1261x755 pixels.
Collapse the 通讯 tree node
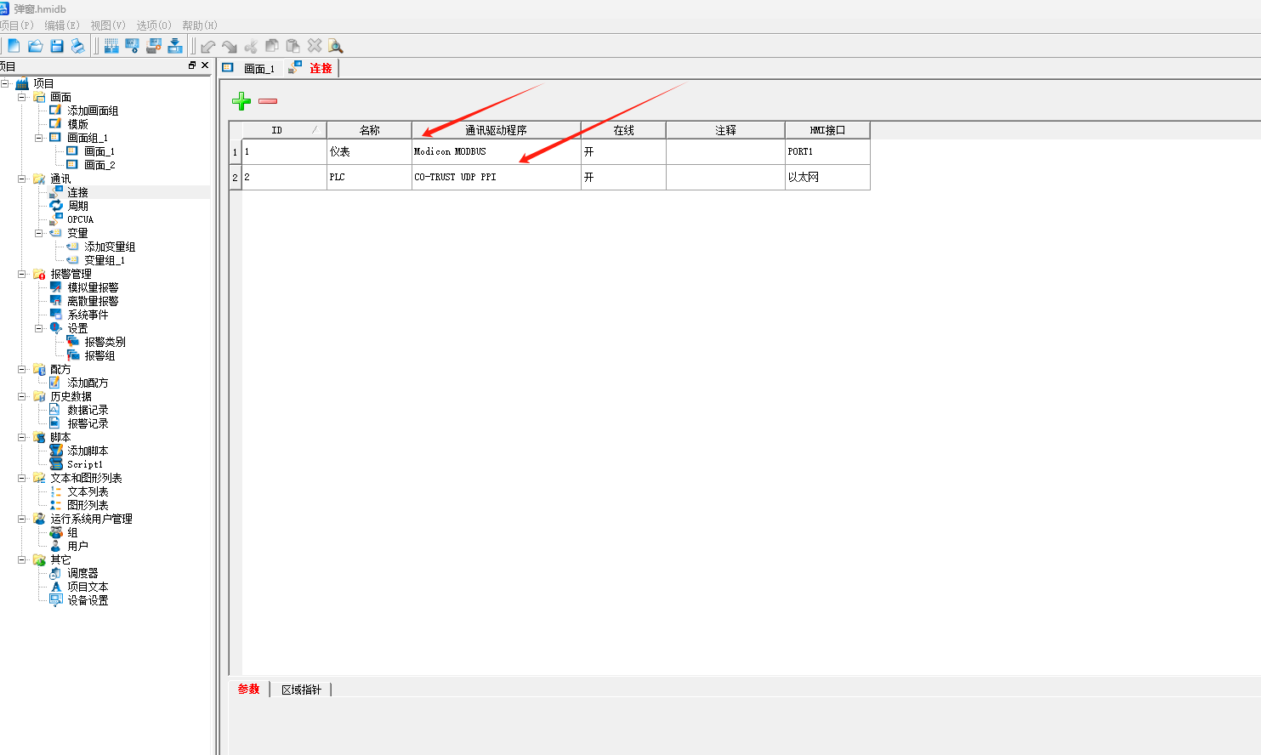point(22,179)
